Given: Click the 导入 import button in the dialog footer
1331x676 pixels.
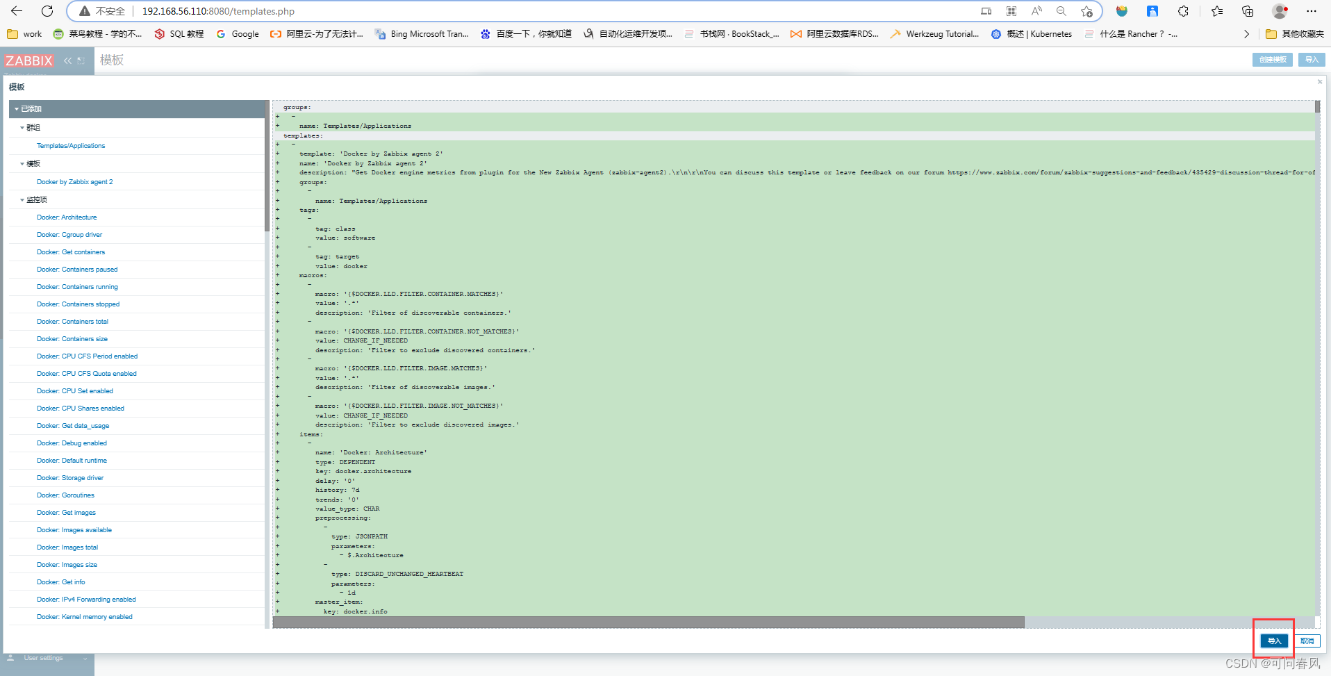Looking at the screenshot, I should 1274,641.
